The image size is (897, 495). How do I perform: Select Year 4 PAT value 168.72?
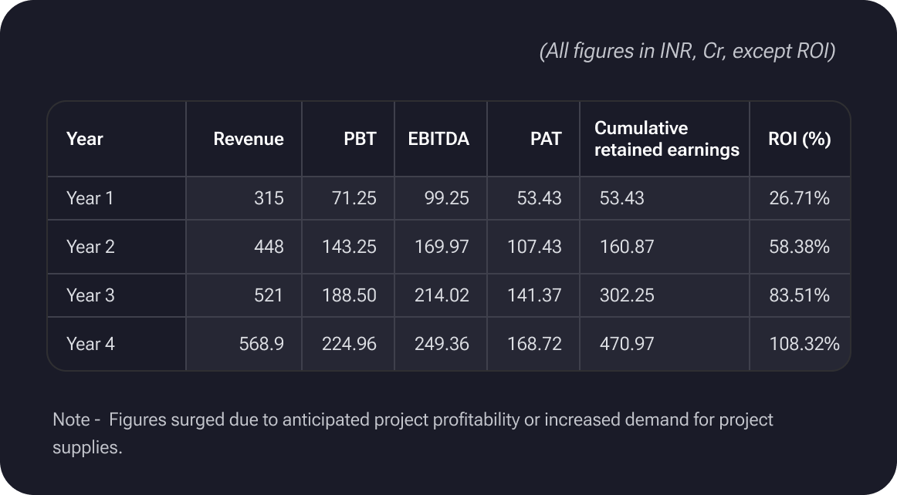tap(534, 344)
